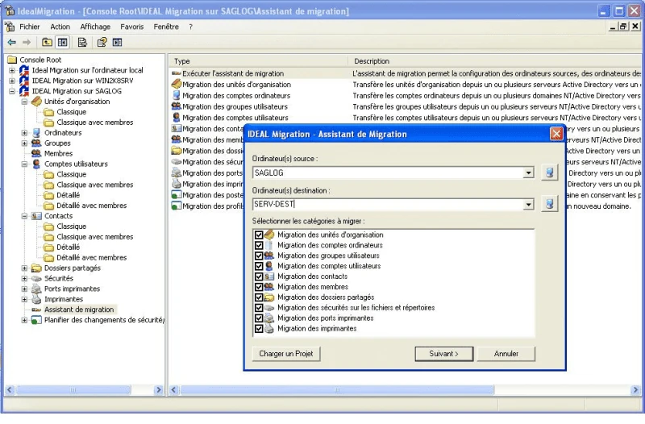This screenshot has width=645, height=424.
Task: Open the Action menu
Action: (x=60, y=27)
